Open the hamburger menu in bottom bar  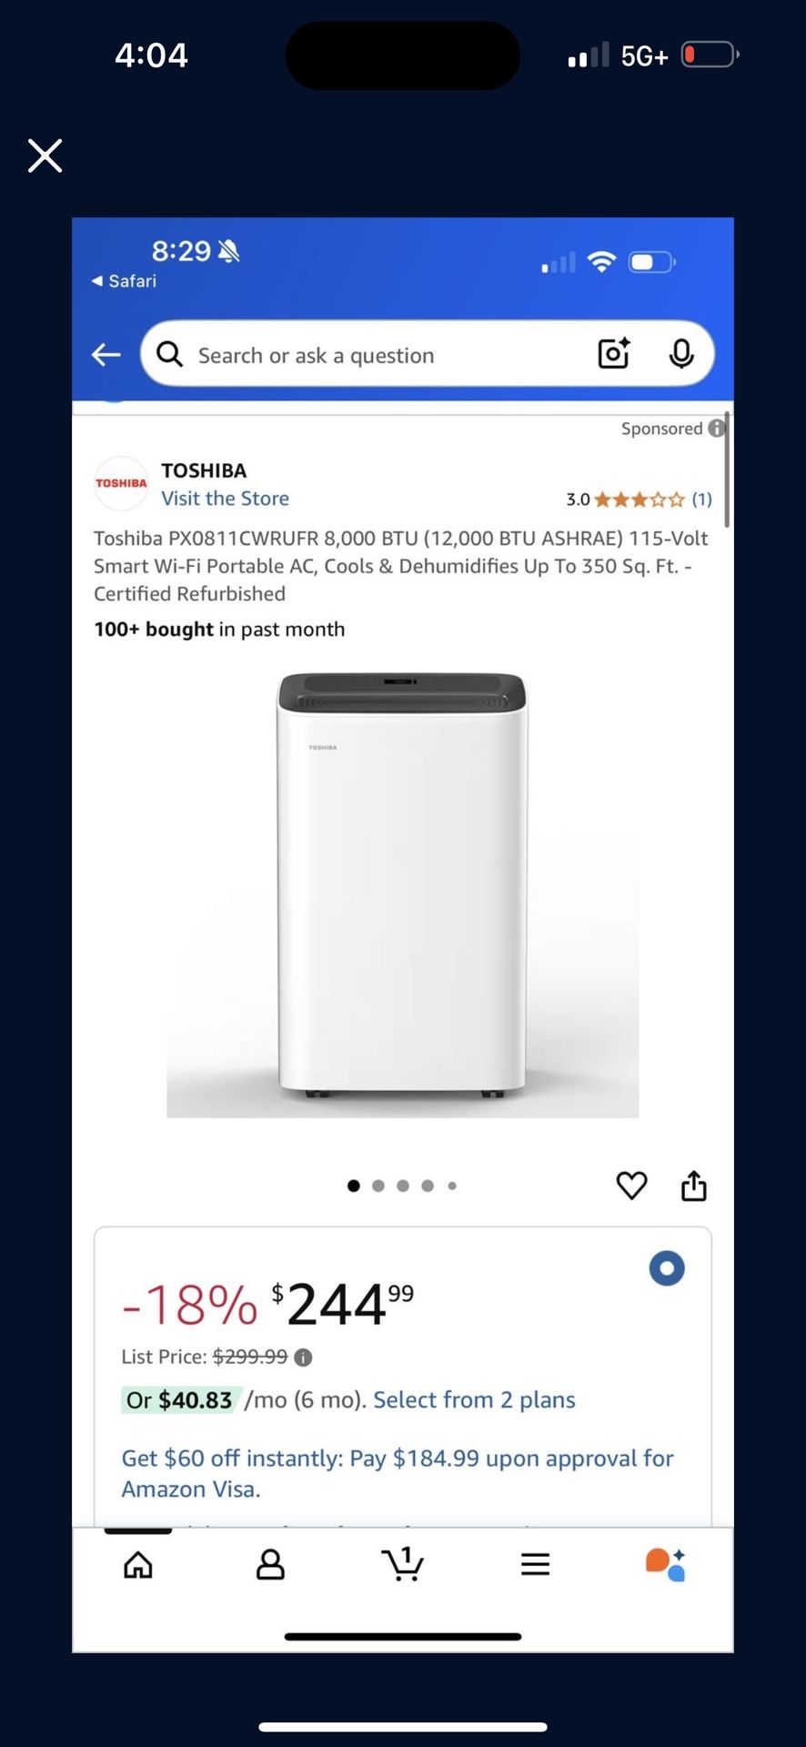click(x=535, y=1564)
